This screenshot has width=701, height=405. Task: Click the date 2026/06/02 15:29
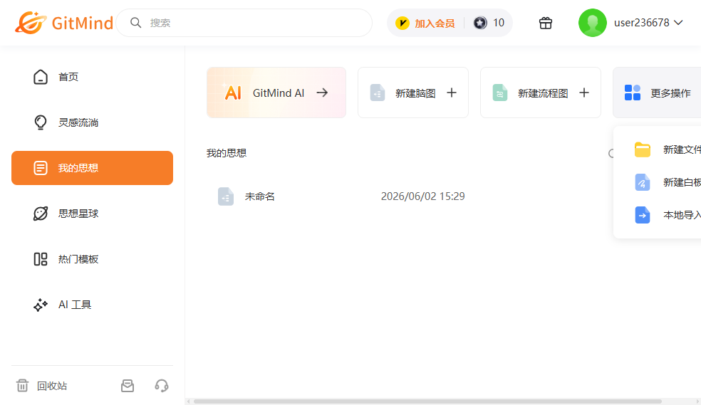422,196
